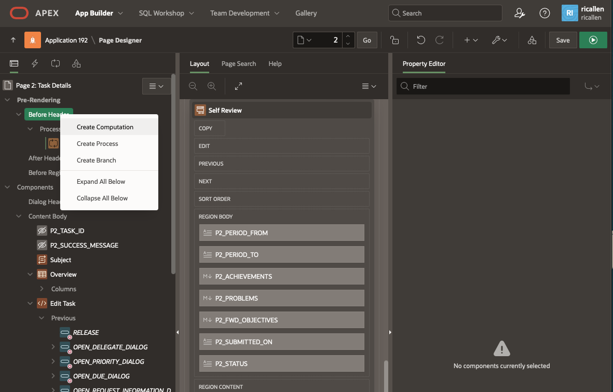Switch to Dynamic Actions tab icon

pos(35,64)
